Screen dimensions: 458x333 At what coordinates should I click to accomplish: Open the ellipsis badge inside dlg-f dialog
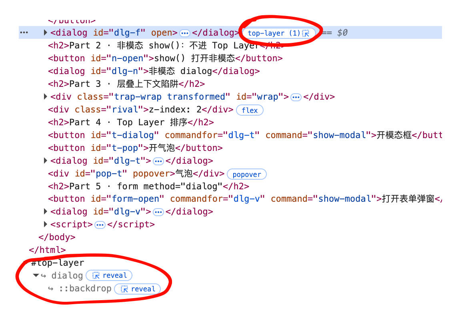click(x=185, y=33)
